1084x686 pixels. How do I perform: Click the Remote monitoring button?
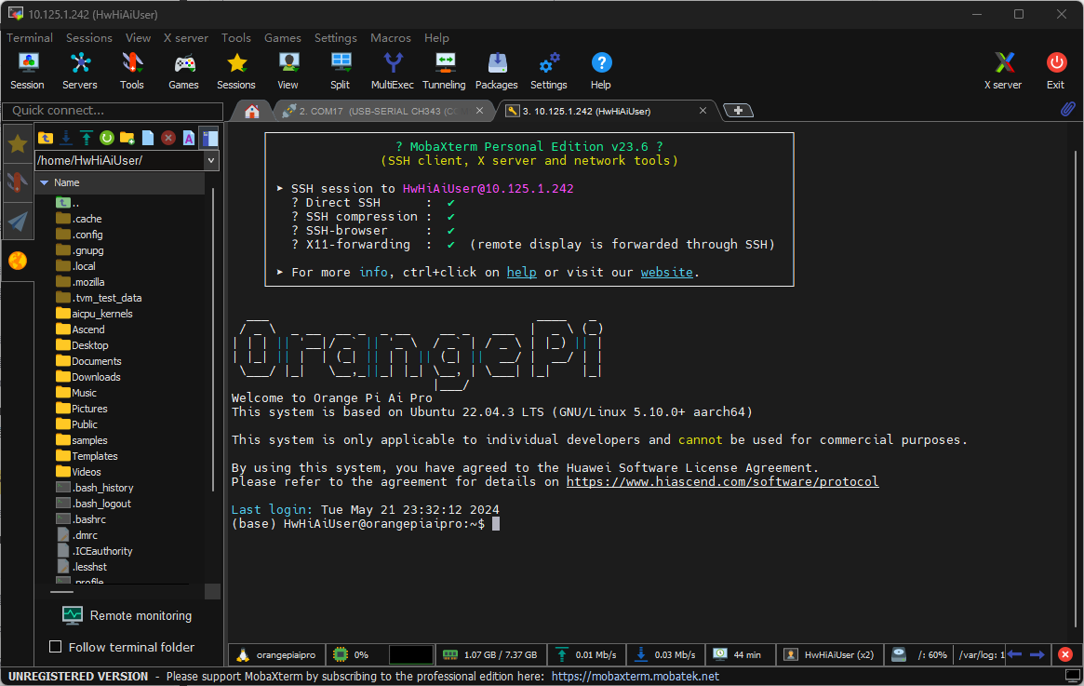(127, 615)
